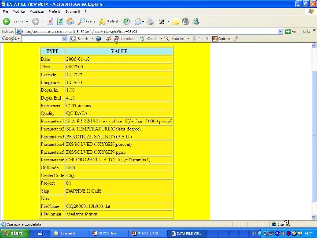
Task: Click the Vai go button
Action: [291, 31]
